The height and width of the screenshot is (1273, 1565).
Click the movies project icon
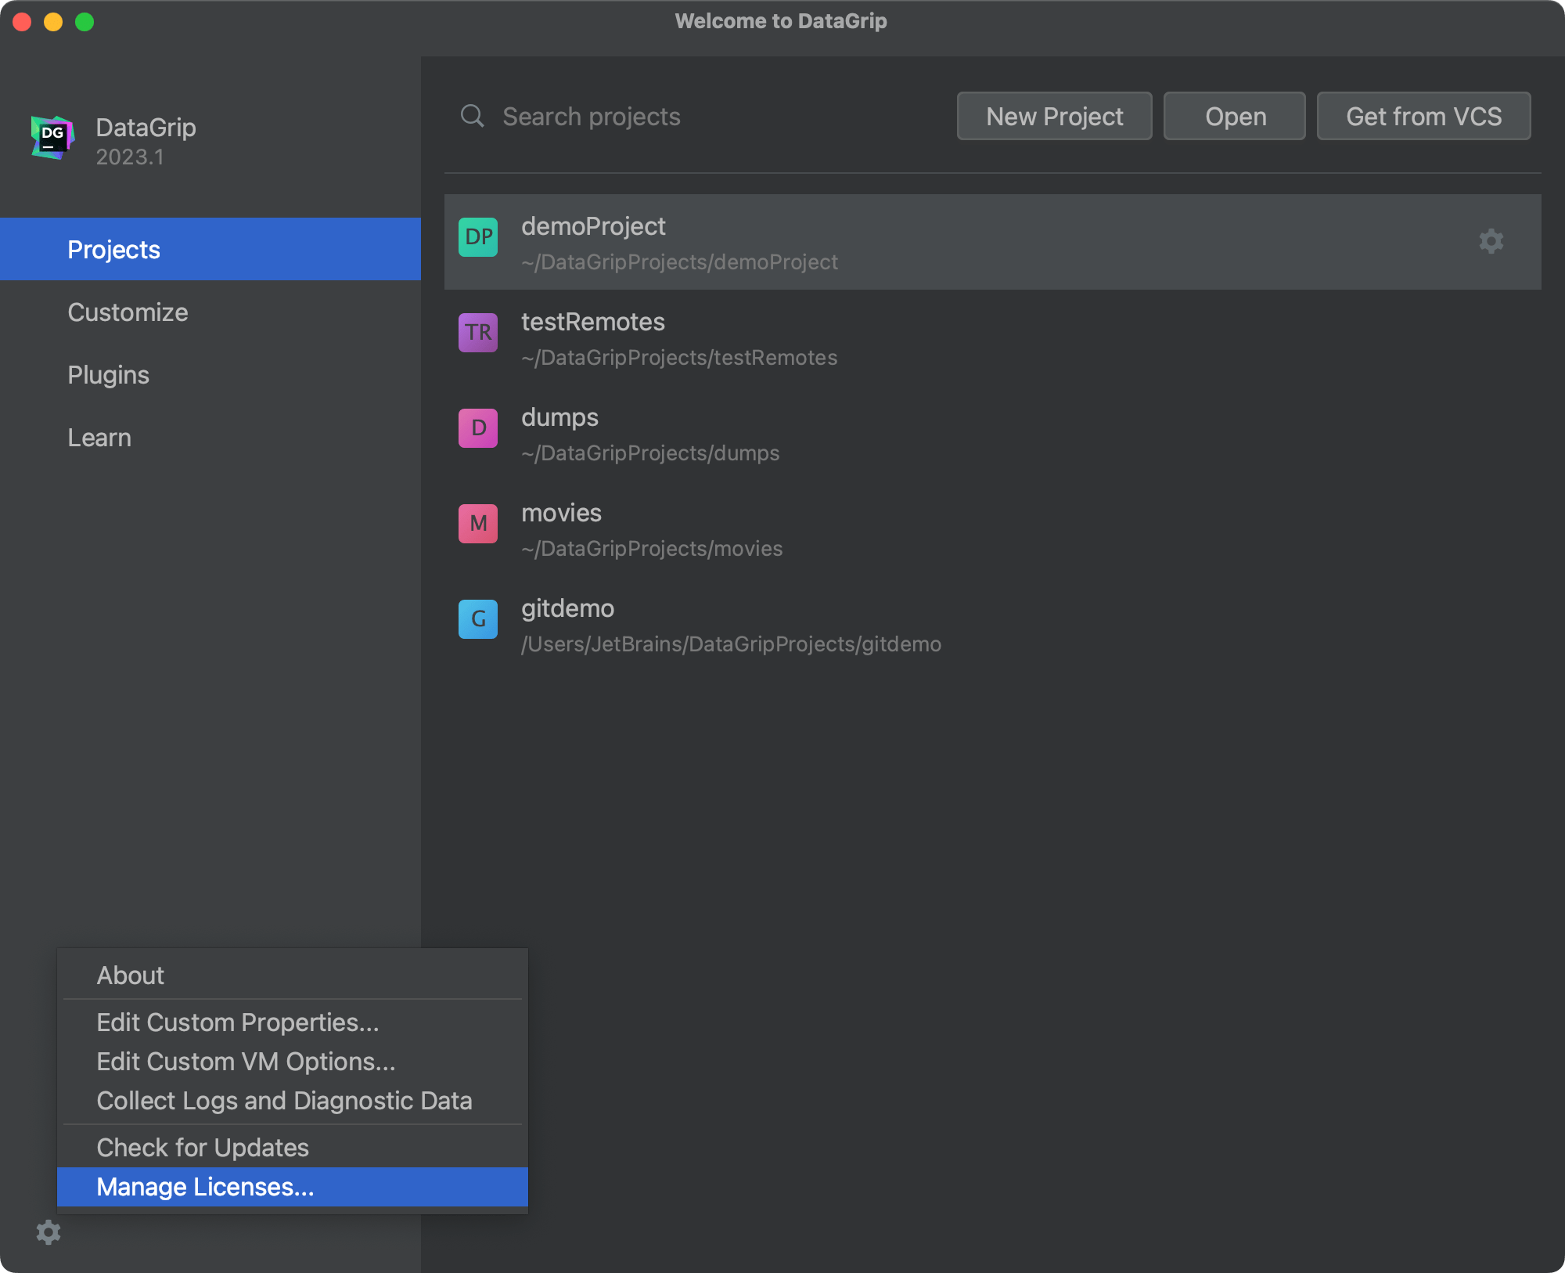click(x=477, y=524)
